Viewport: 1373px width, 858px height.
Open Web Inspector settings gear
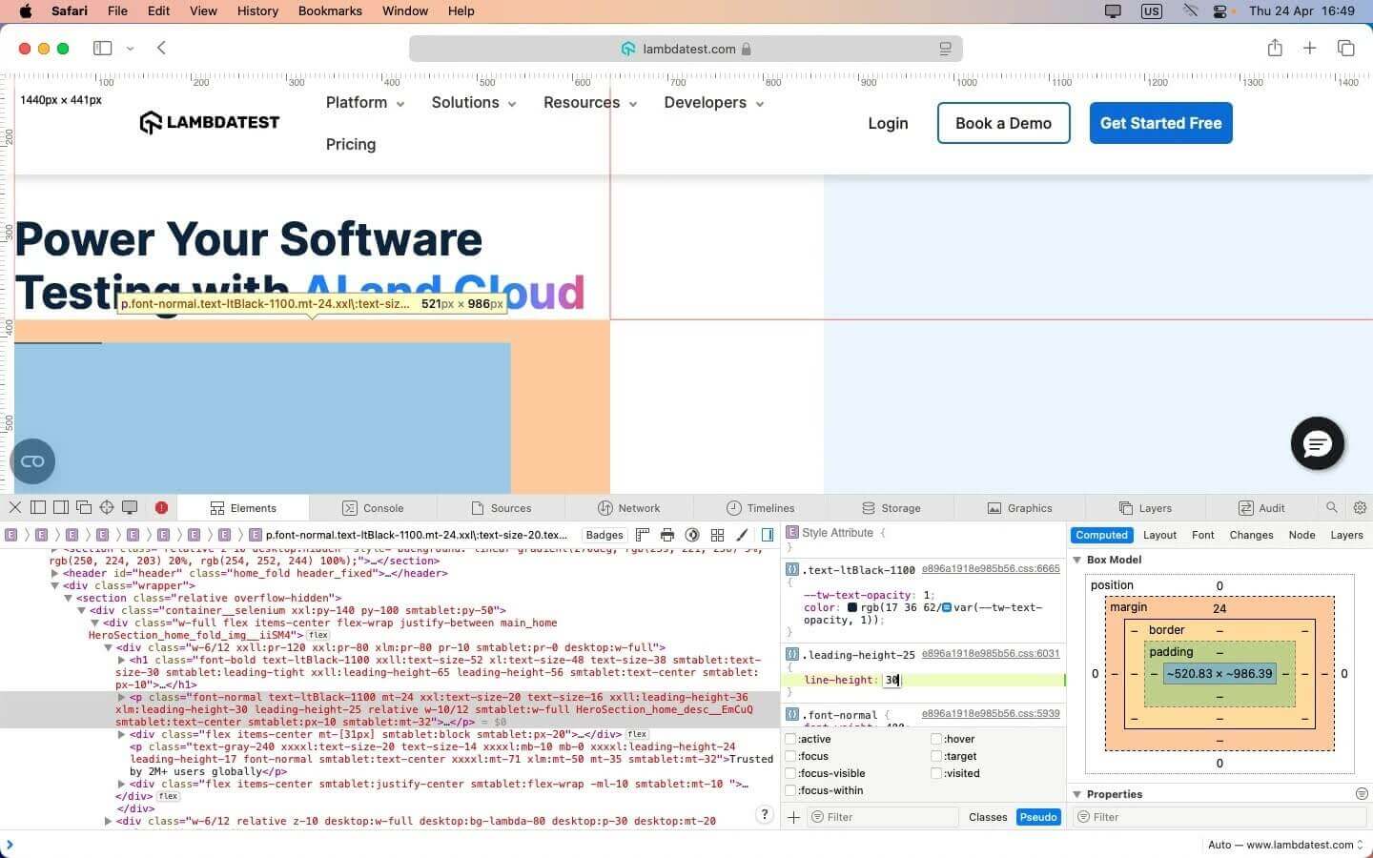[1360, 508]
